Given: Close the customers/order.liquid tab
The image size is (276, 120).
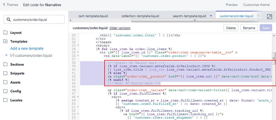Looking at the screenshot, I should tap(258, 16).
